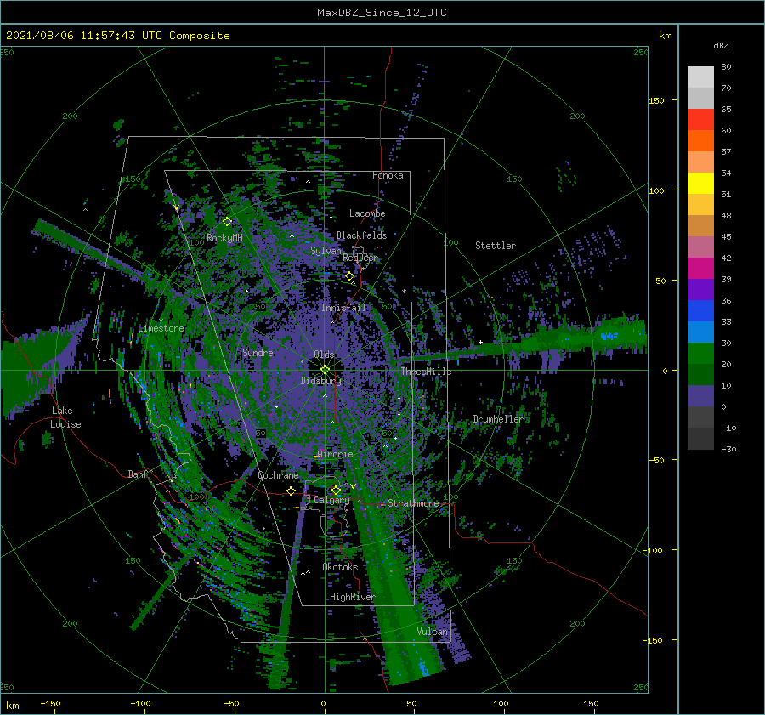Image resolution: width=765 pixels, height=715 pixels.
Task: Pick the lightest gray 70-80 dBZ legend swatch
Action: pyautogui.click(x=700, y=77)
